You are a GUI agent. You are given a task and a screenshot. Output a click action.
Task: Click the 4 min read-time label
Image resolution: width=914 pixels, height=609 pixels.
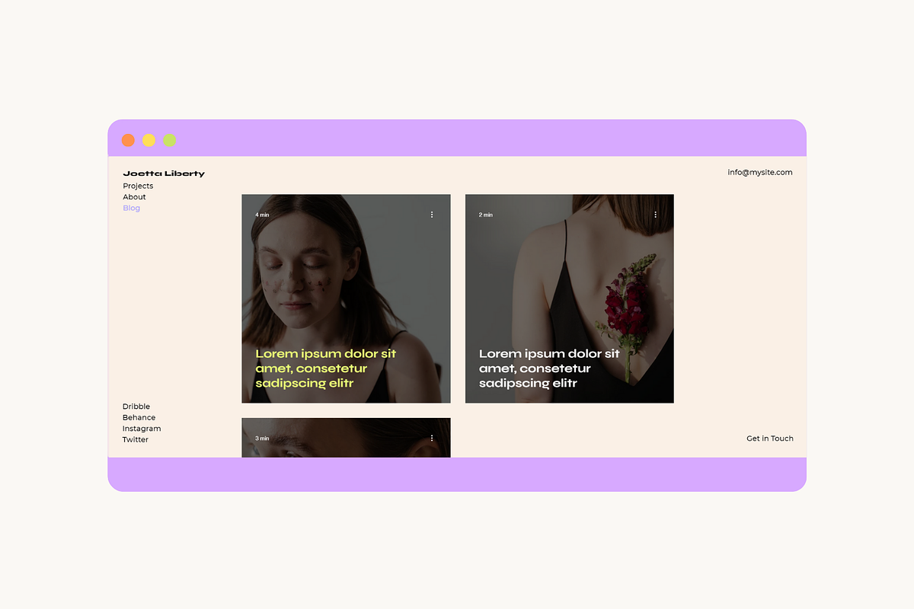[x=262, y=215]
